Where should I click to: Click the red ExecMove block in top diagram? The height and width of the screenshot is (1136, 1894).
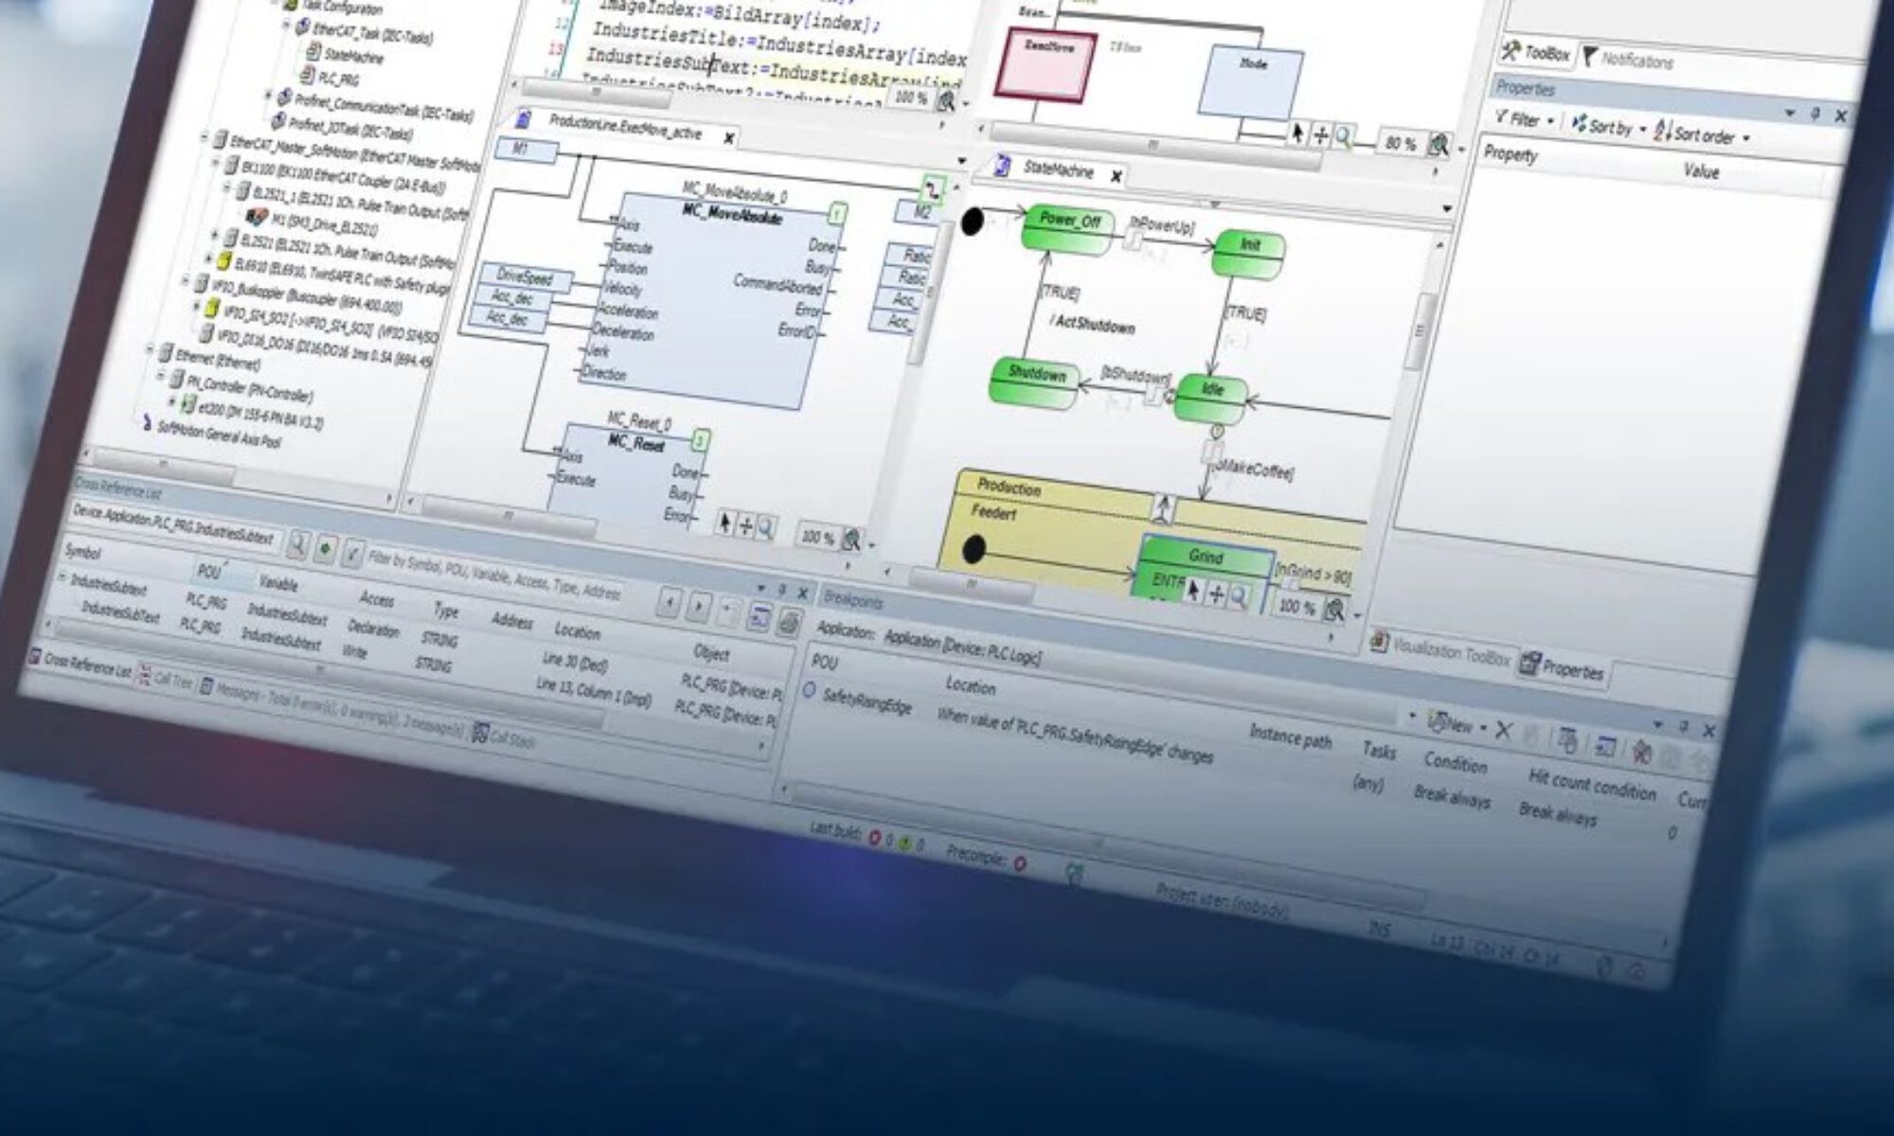[x=1045, y=64]
